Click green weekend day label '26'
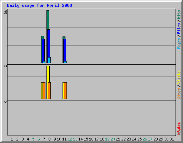The height and width of the screenshot is (143, 183). tap(145, 139)
